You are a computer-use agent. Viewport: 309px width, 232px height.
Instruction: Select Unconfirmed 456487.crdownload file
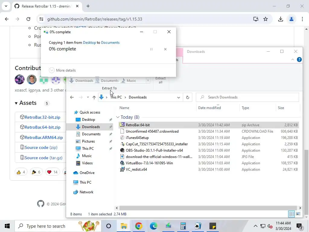[152, 131]
